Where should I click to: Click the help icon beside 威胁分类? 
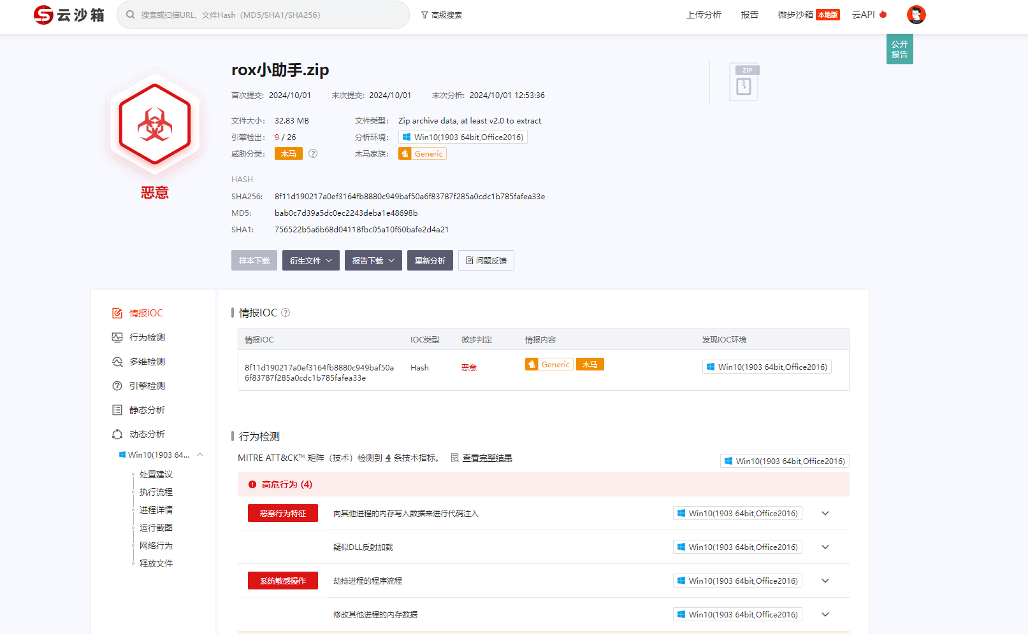pyautogui.click(x=313, y=153)
